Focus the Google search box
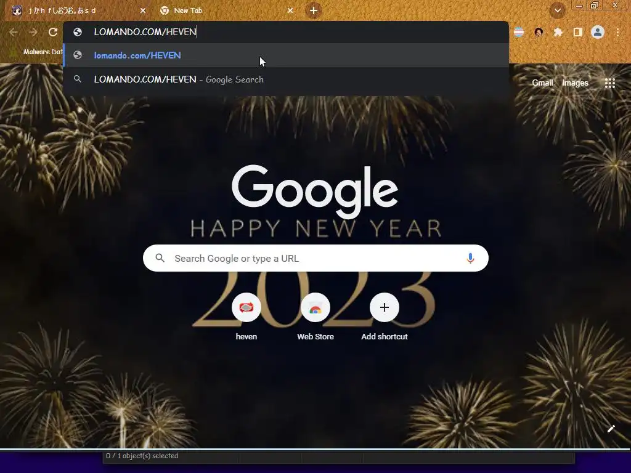 click(315, 258)
